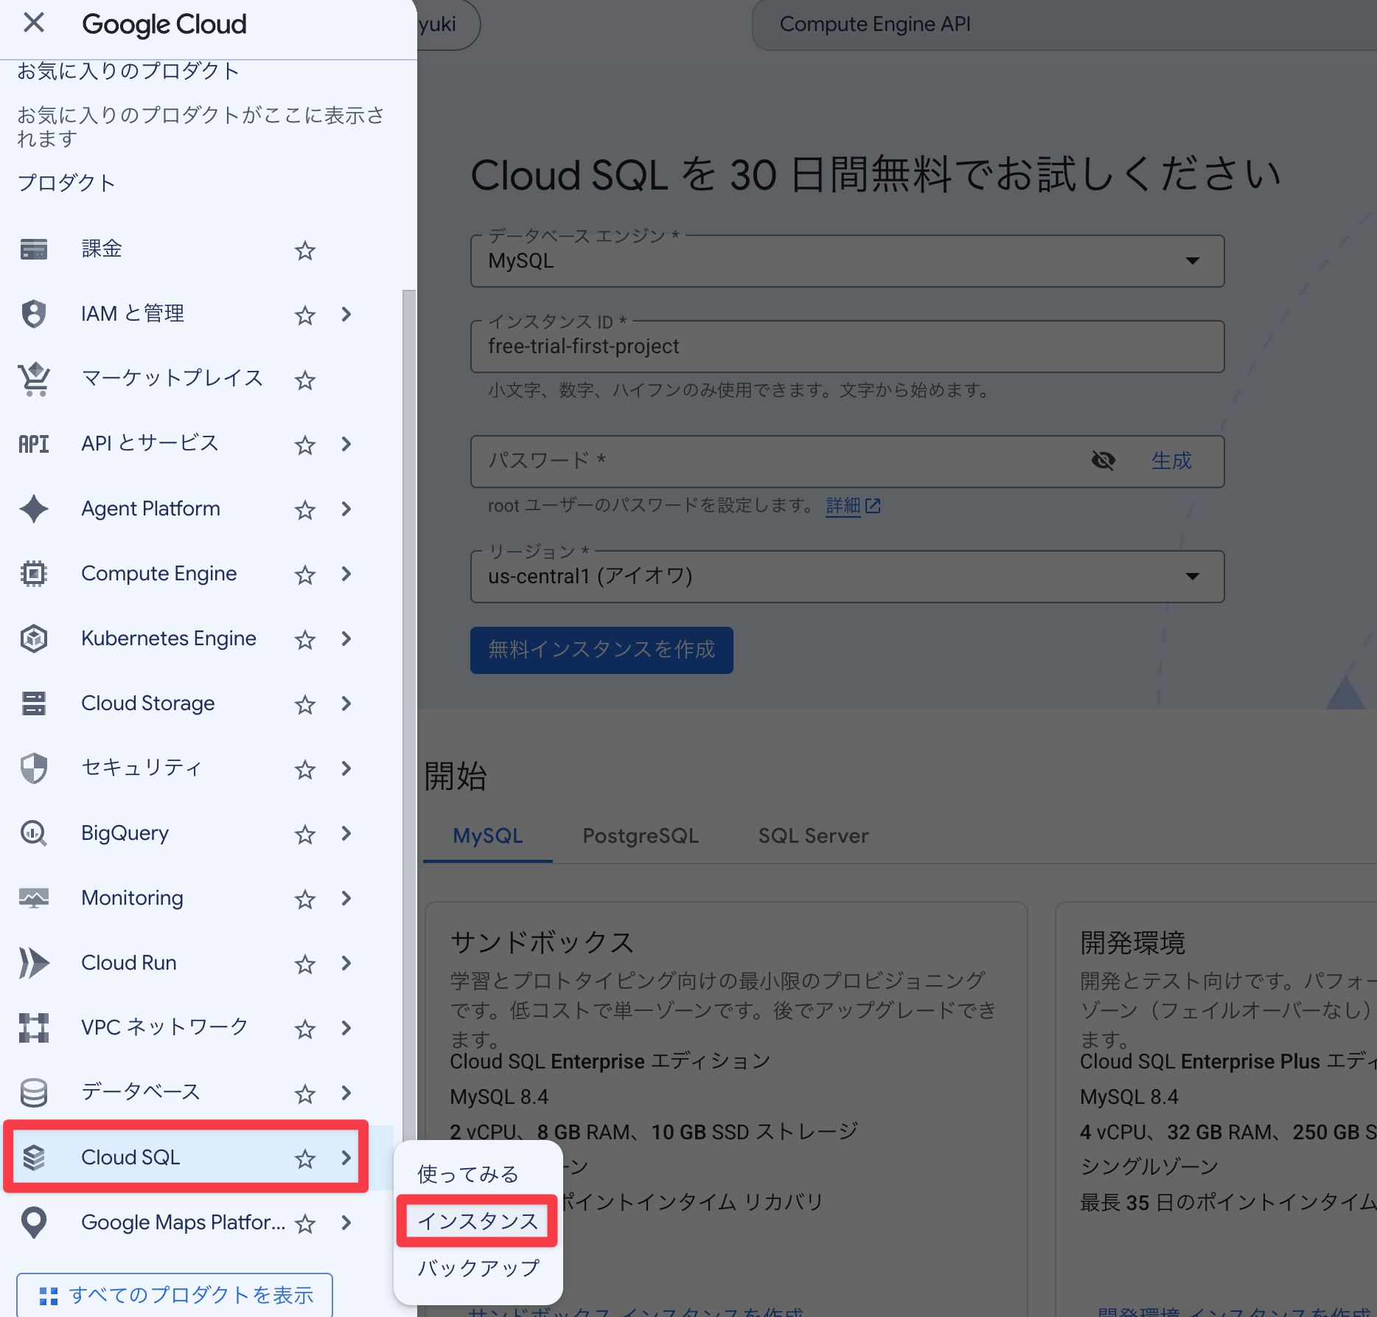Screen dimensions: 1377x1317
Task: Expand the IAM と管理 submenu chevron
Action: pyautogui.click(x=346, y=314)
